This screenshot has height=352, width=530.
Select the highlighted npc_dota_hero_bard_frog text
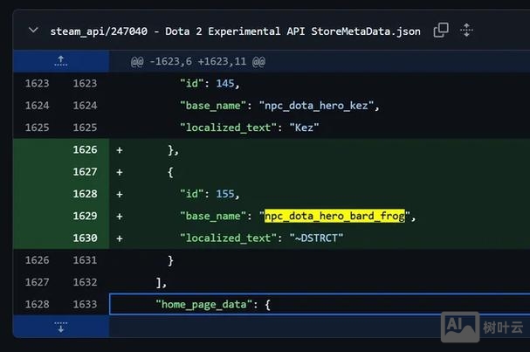click(335, 216)
